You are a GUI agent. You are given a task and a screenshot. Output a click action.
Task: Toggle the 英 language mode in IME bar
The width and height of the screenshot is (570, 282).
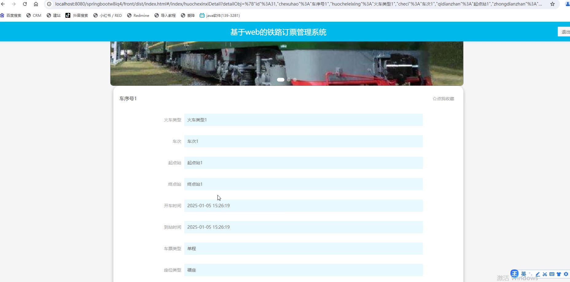tap(524, 274)
